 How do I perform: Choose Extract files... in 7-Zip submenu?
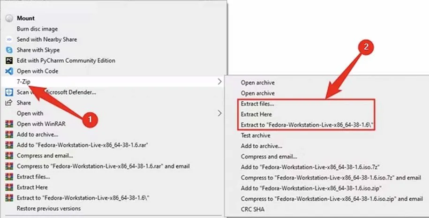[x=257, y=104]
